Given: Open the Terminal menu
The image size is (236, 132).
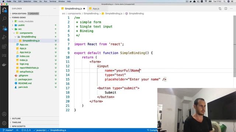Looking at the screenshot, I should 53,1.
